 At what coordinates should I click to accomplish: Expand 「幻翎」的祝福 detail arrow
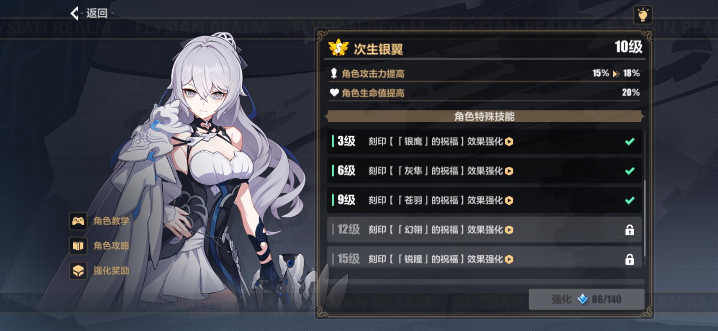pyautogui.click(x=509, y=230)
